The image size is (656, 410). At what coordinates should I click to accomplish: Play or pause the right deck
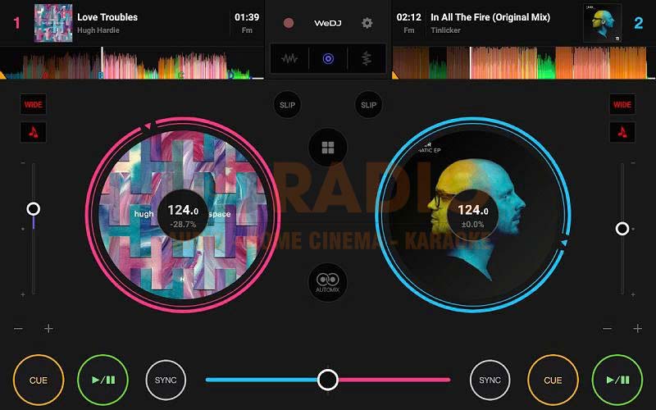pyautogui.click(x=617, y=380)
